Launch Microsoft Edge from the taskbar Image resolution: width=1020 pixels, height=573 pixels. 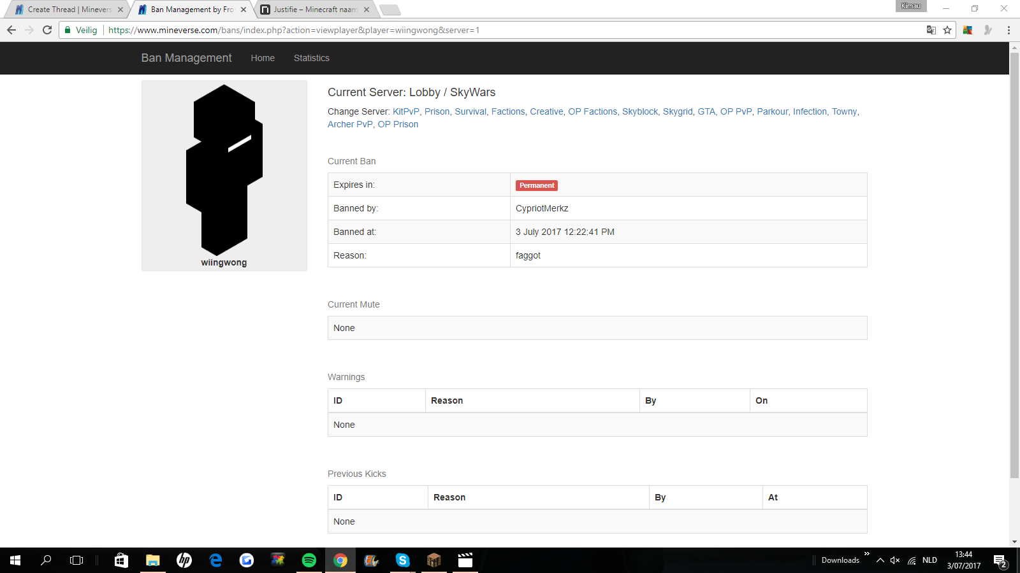click(215, 560)
